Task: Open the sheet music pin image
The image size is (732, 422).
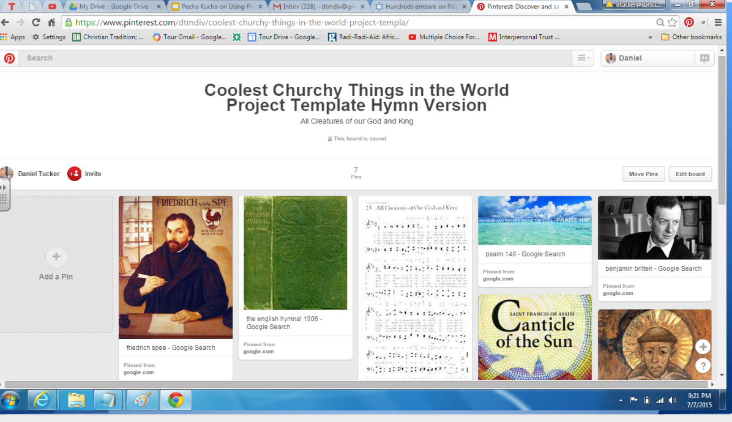Action: point(415,288)
